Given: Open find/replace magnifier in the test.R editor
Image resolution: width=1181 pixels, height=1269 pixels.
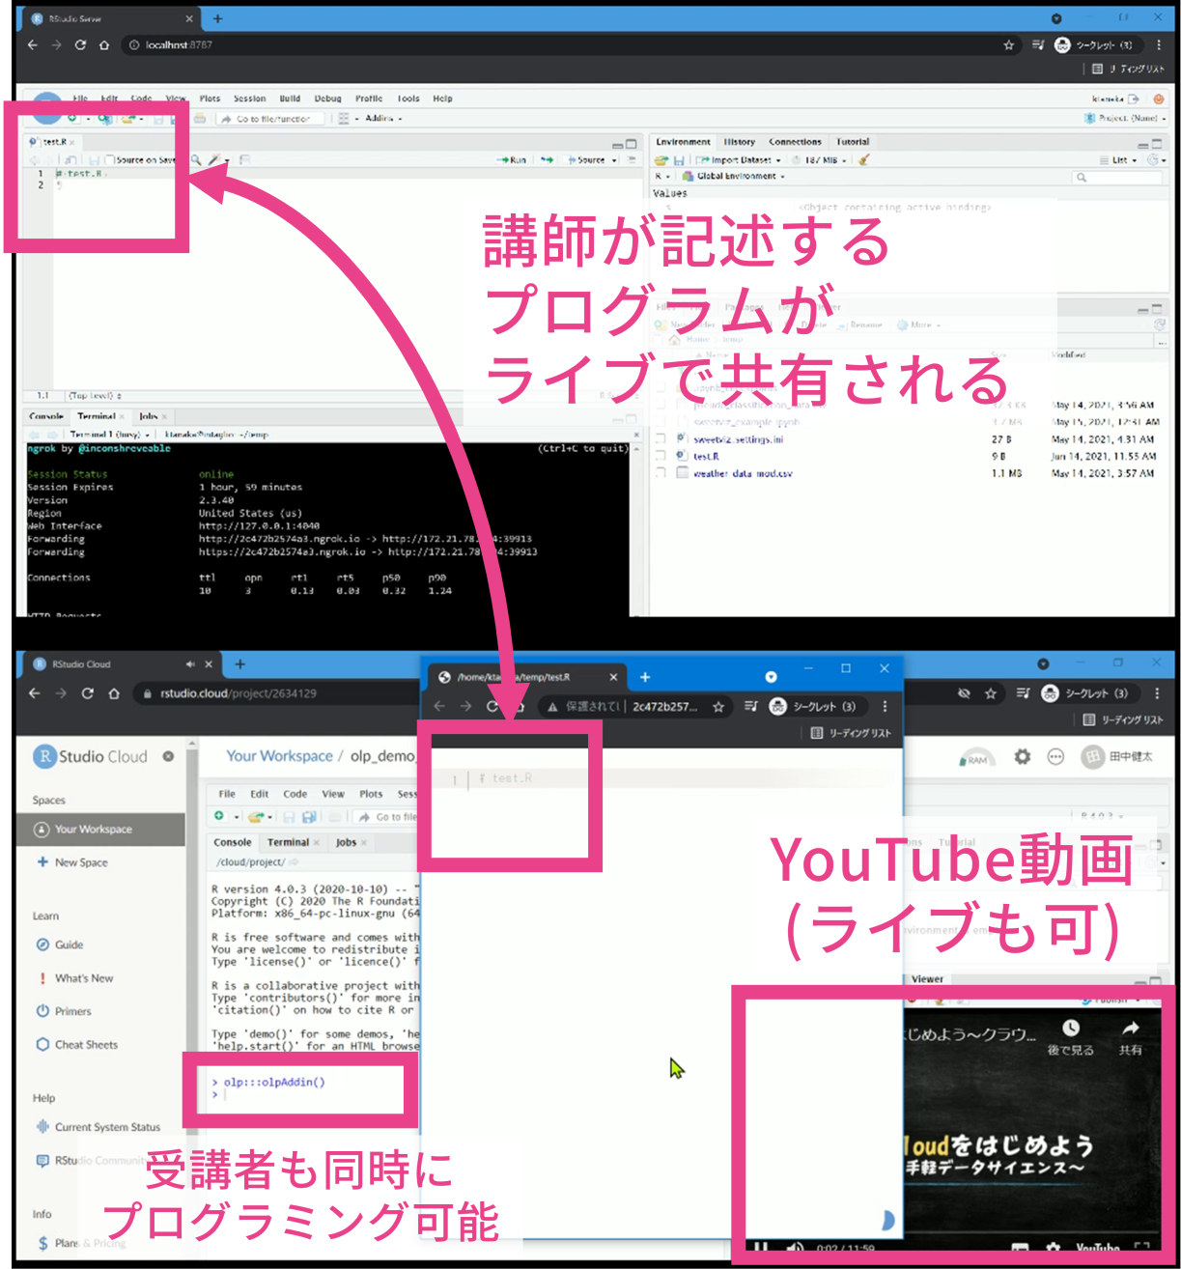Looking at the screenshot, I should coord(196,159).
